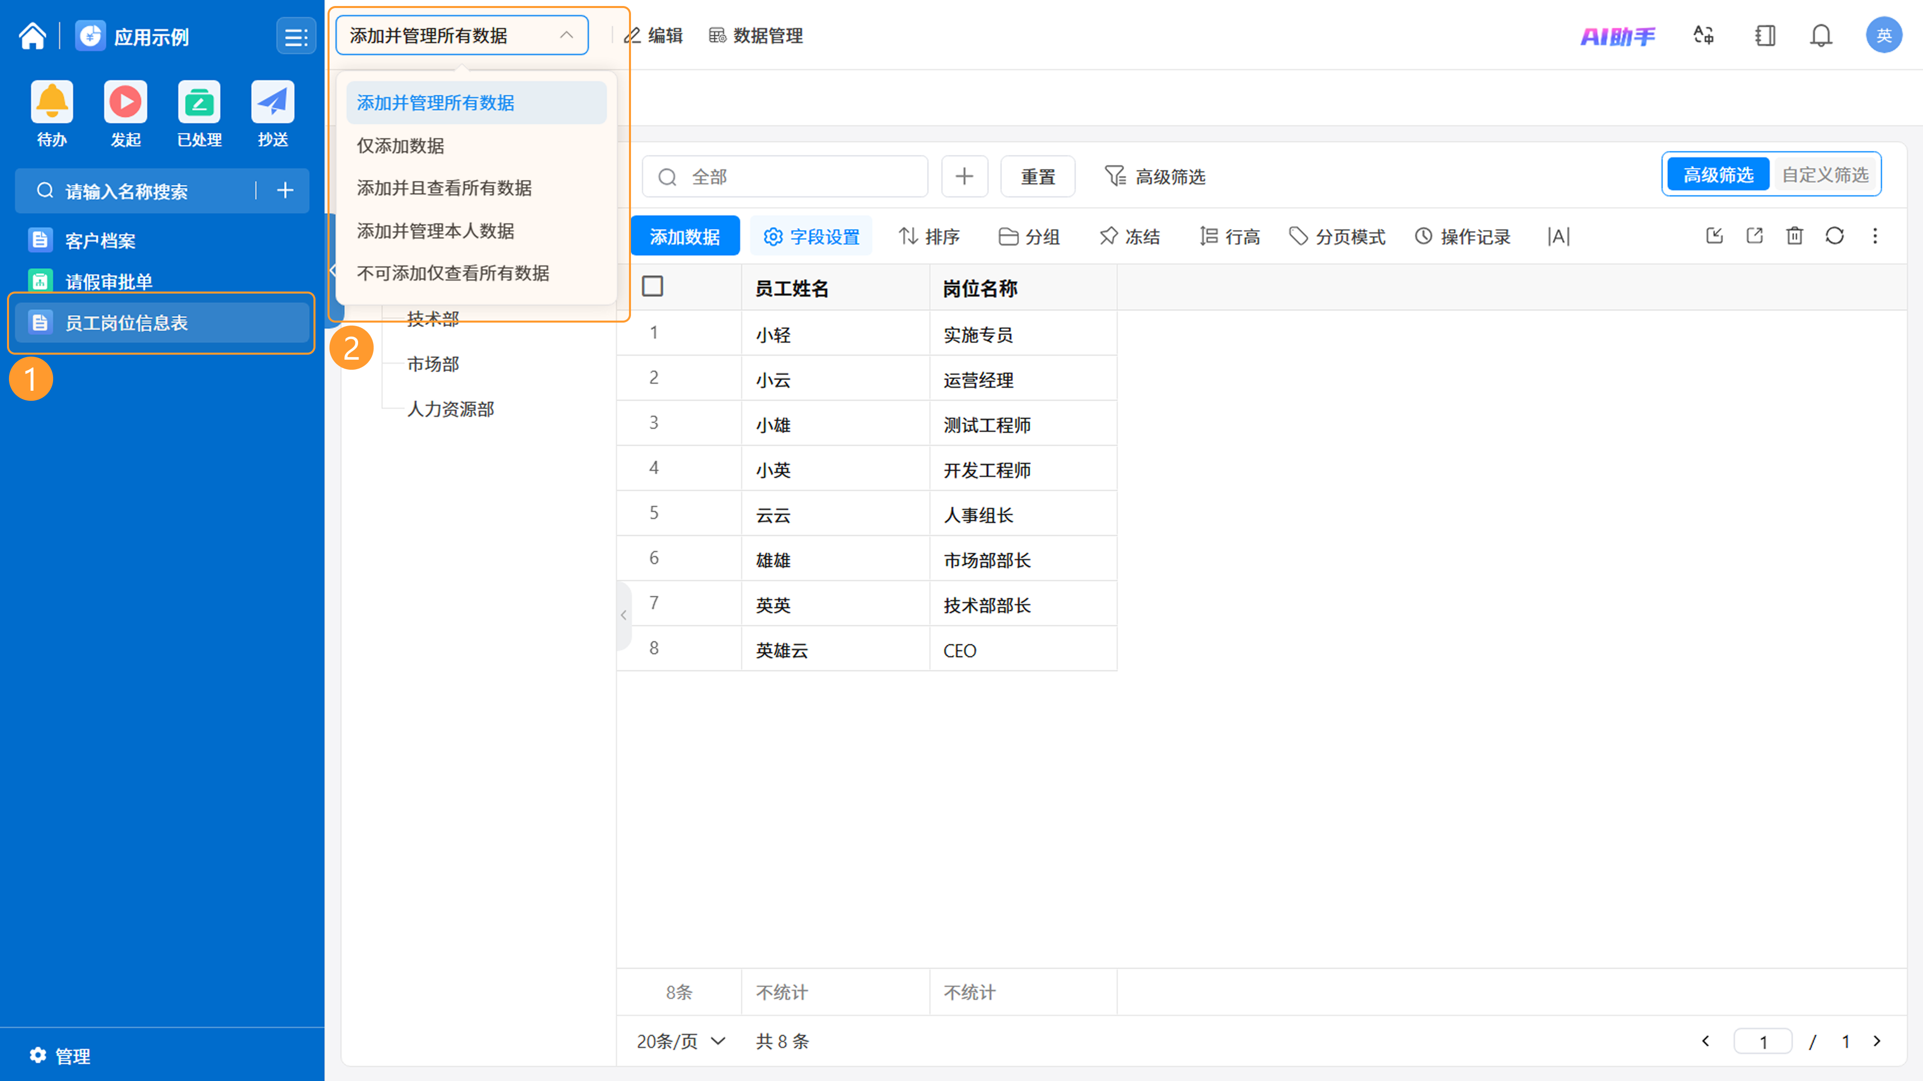
Task: Select 员工岗位信息表 in sidebar
Action: coord(161,323)
